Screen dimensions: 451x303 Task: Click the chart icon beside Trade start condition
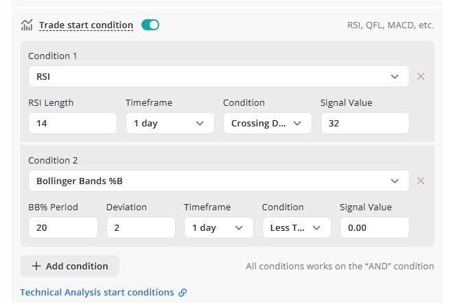pos(27,25)
